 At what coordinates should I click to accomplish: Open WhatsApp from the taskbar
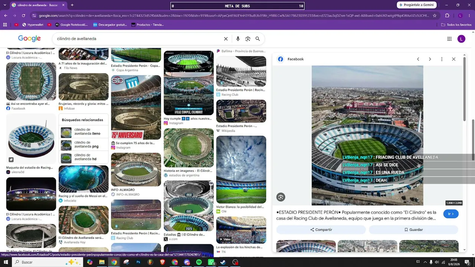[x=211, y=262]
